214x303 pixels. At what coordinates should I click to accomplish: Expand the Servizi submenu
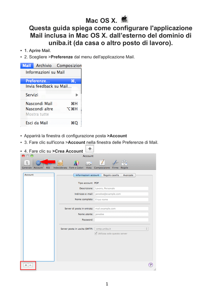point(51,95)
